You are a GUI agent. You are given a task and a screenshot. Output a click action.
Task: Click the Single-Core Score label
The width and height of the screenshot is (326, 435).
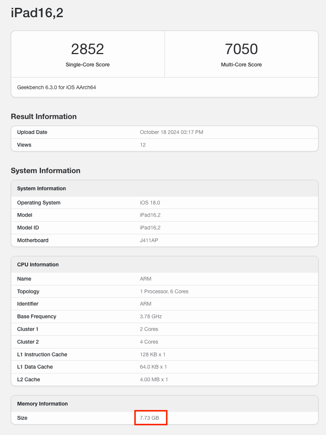tap(88, 65)
